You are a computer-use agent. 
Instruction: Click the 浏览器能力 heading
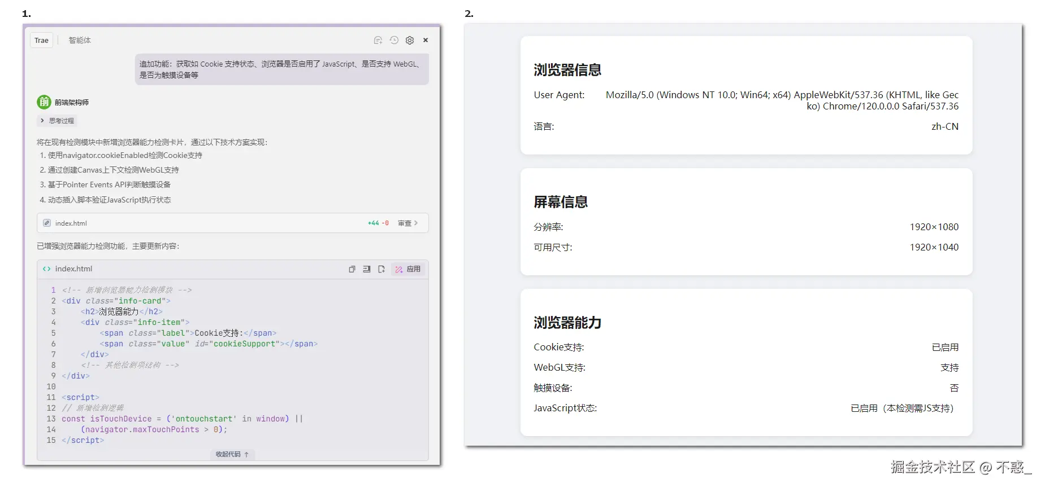tap(567, 323)
